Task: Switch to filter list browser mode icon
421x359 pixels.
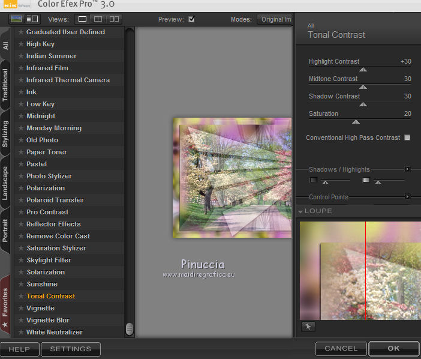Action: click(x=32, y=19)
